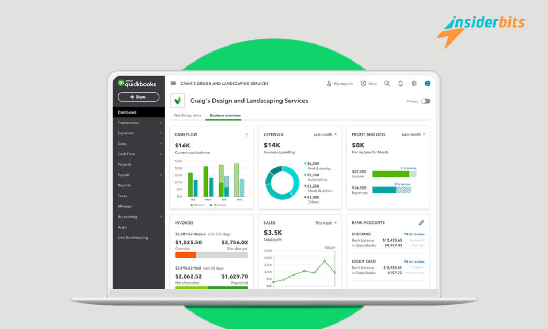Open the notifications bell
The image size is (548, 329).
pyautogui.click(x=400, y=83)
